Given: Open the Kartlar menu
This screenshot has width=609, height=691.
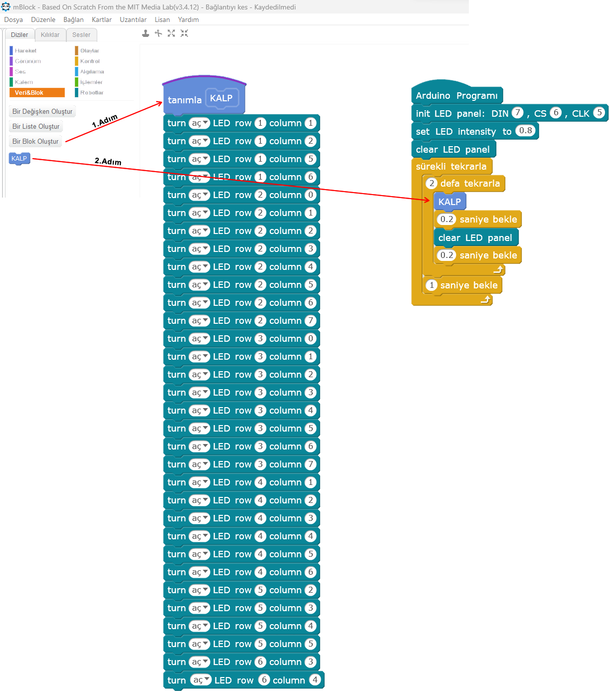Looking at the screenshot, I should [x=102, y=20].
